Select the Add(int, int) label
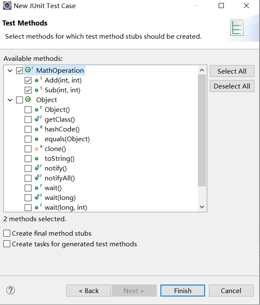 tap(63, 80)
